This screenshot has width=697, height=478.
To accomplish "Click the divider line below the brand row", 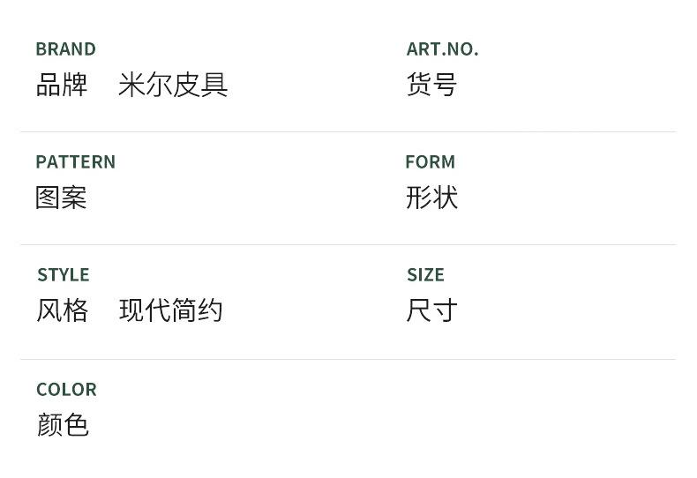I will [x=348, y=132].
